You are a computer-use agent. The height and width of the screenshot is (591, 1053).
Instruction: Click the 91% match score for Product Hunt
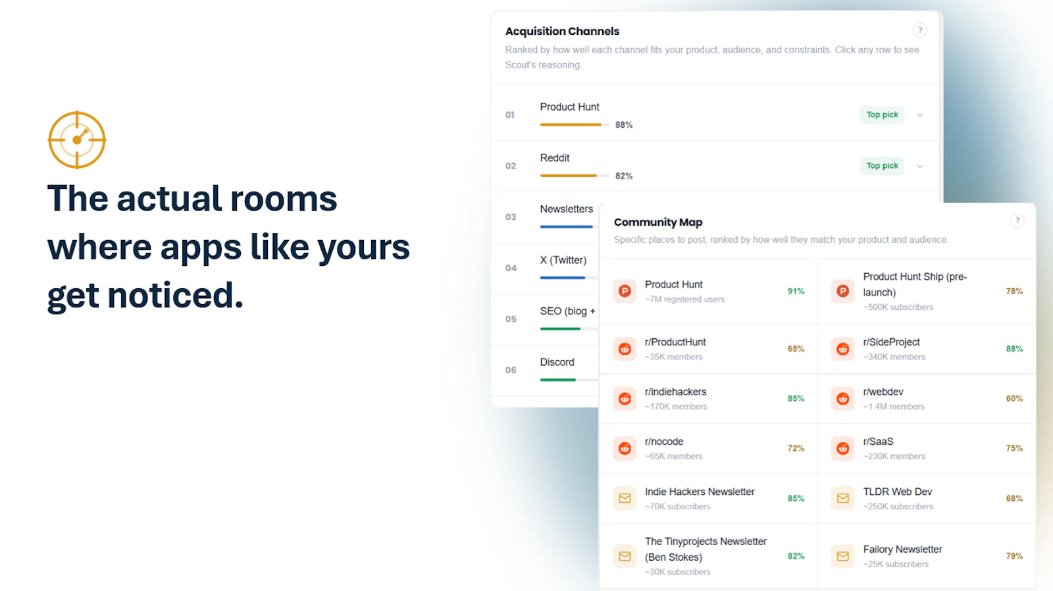[x=796, y=291]
